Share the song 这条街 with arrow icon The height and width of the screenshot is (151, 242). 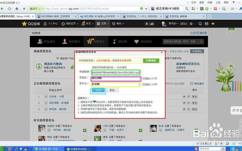pos(184,97)
